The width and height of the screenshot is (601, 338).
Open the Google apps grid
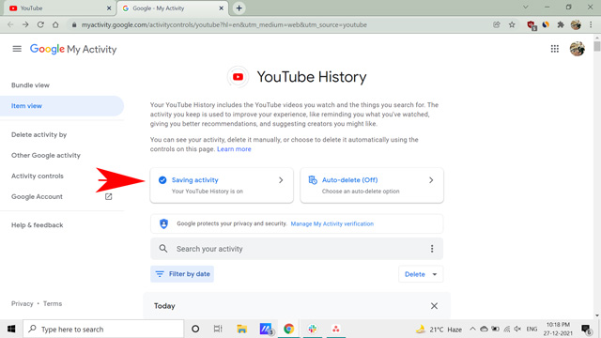click(x=555, y=49)
